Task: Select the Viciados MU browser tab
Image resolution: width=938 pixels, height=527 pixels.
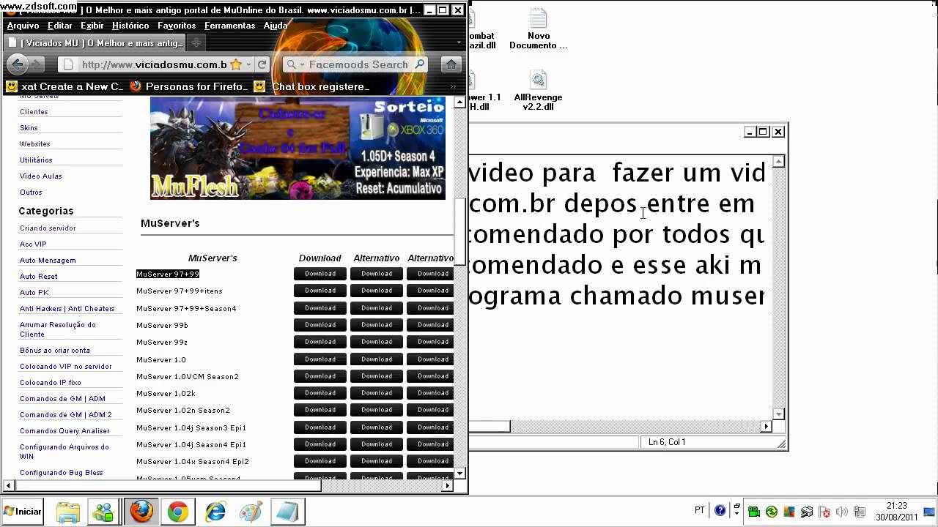Action: tap(95, 43)
